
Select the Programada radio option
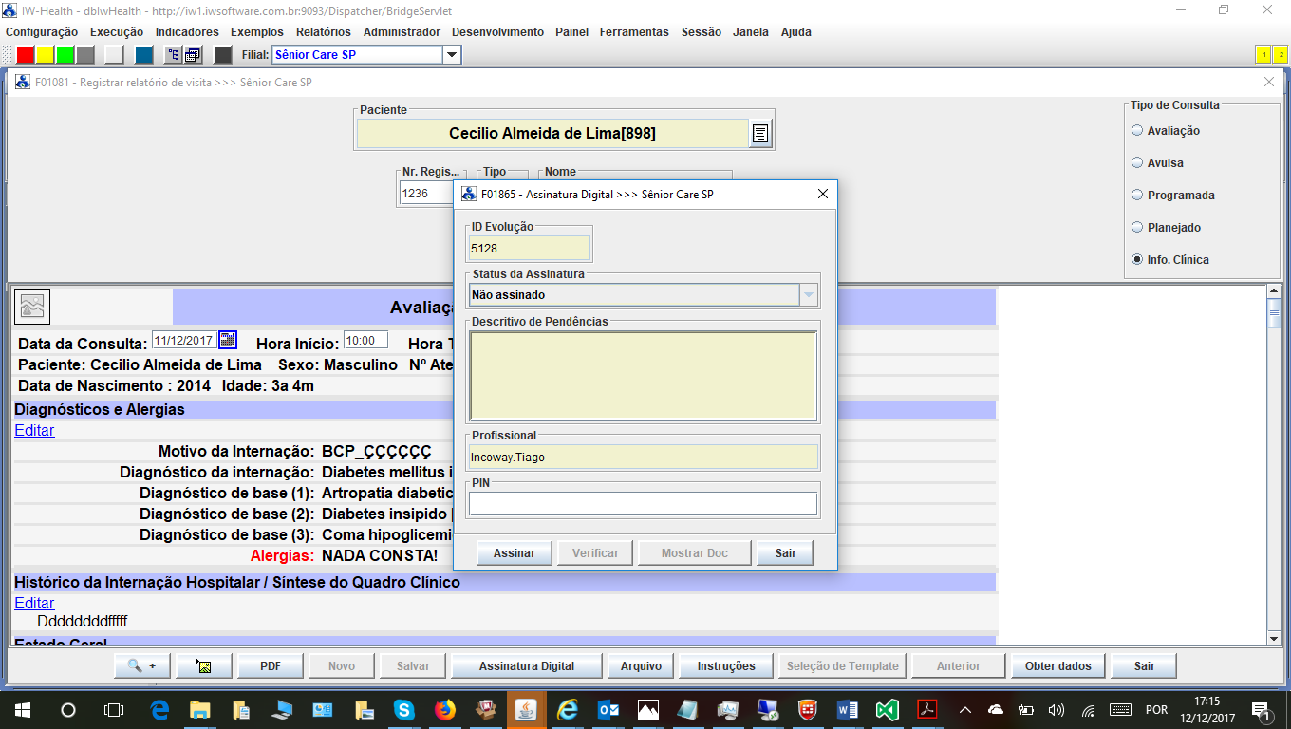click(1137, 196)
